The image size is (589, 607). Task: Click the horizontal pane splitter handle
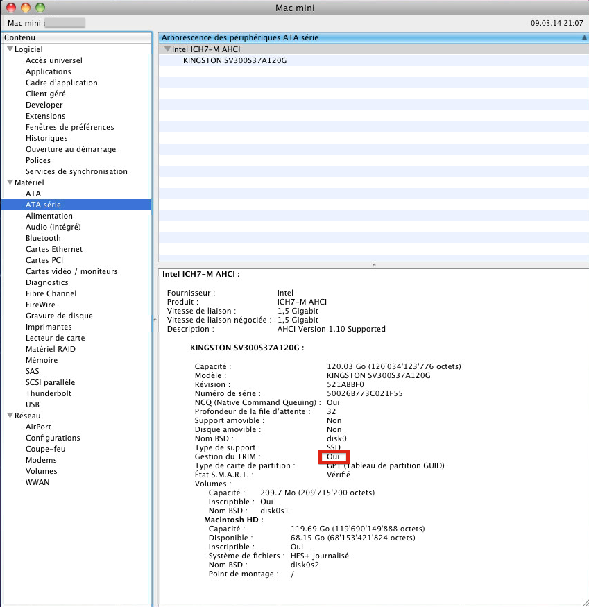(373, 264)
